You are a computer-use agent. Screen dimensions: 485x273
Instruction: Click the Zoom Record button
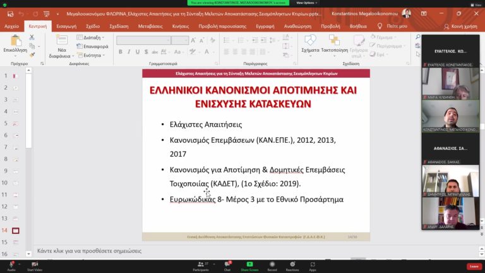click(x=272, y=266)
